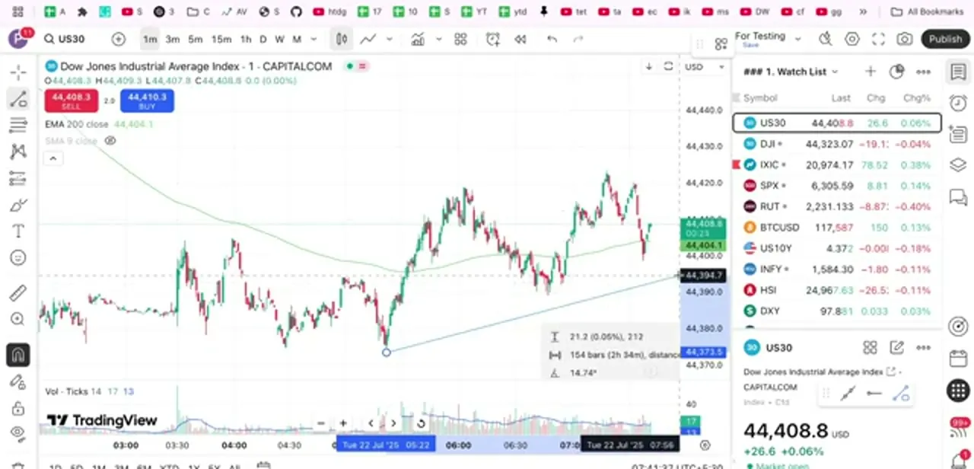Select the SPX row in watchlist
974x469 pixels.
[837, 185]
